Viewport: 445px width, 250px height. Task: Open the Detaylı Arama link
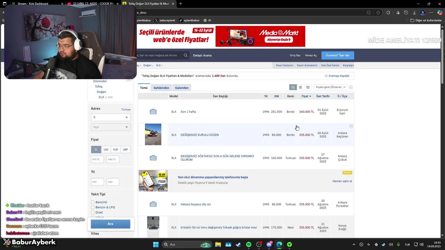point(202,56)
